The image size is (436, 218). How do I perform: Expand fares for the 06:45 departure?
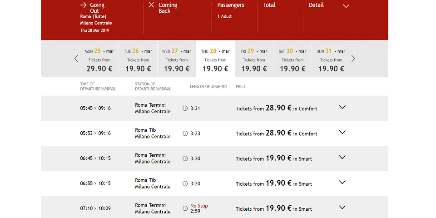click(x=342, y=157)
